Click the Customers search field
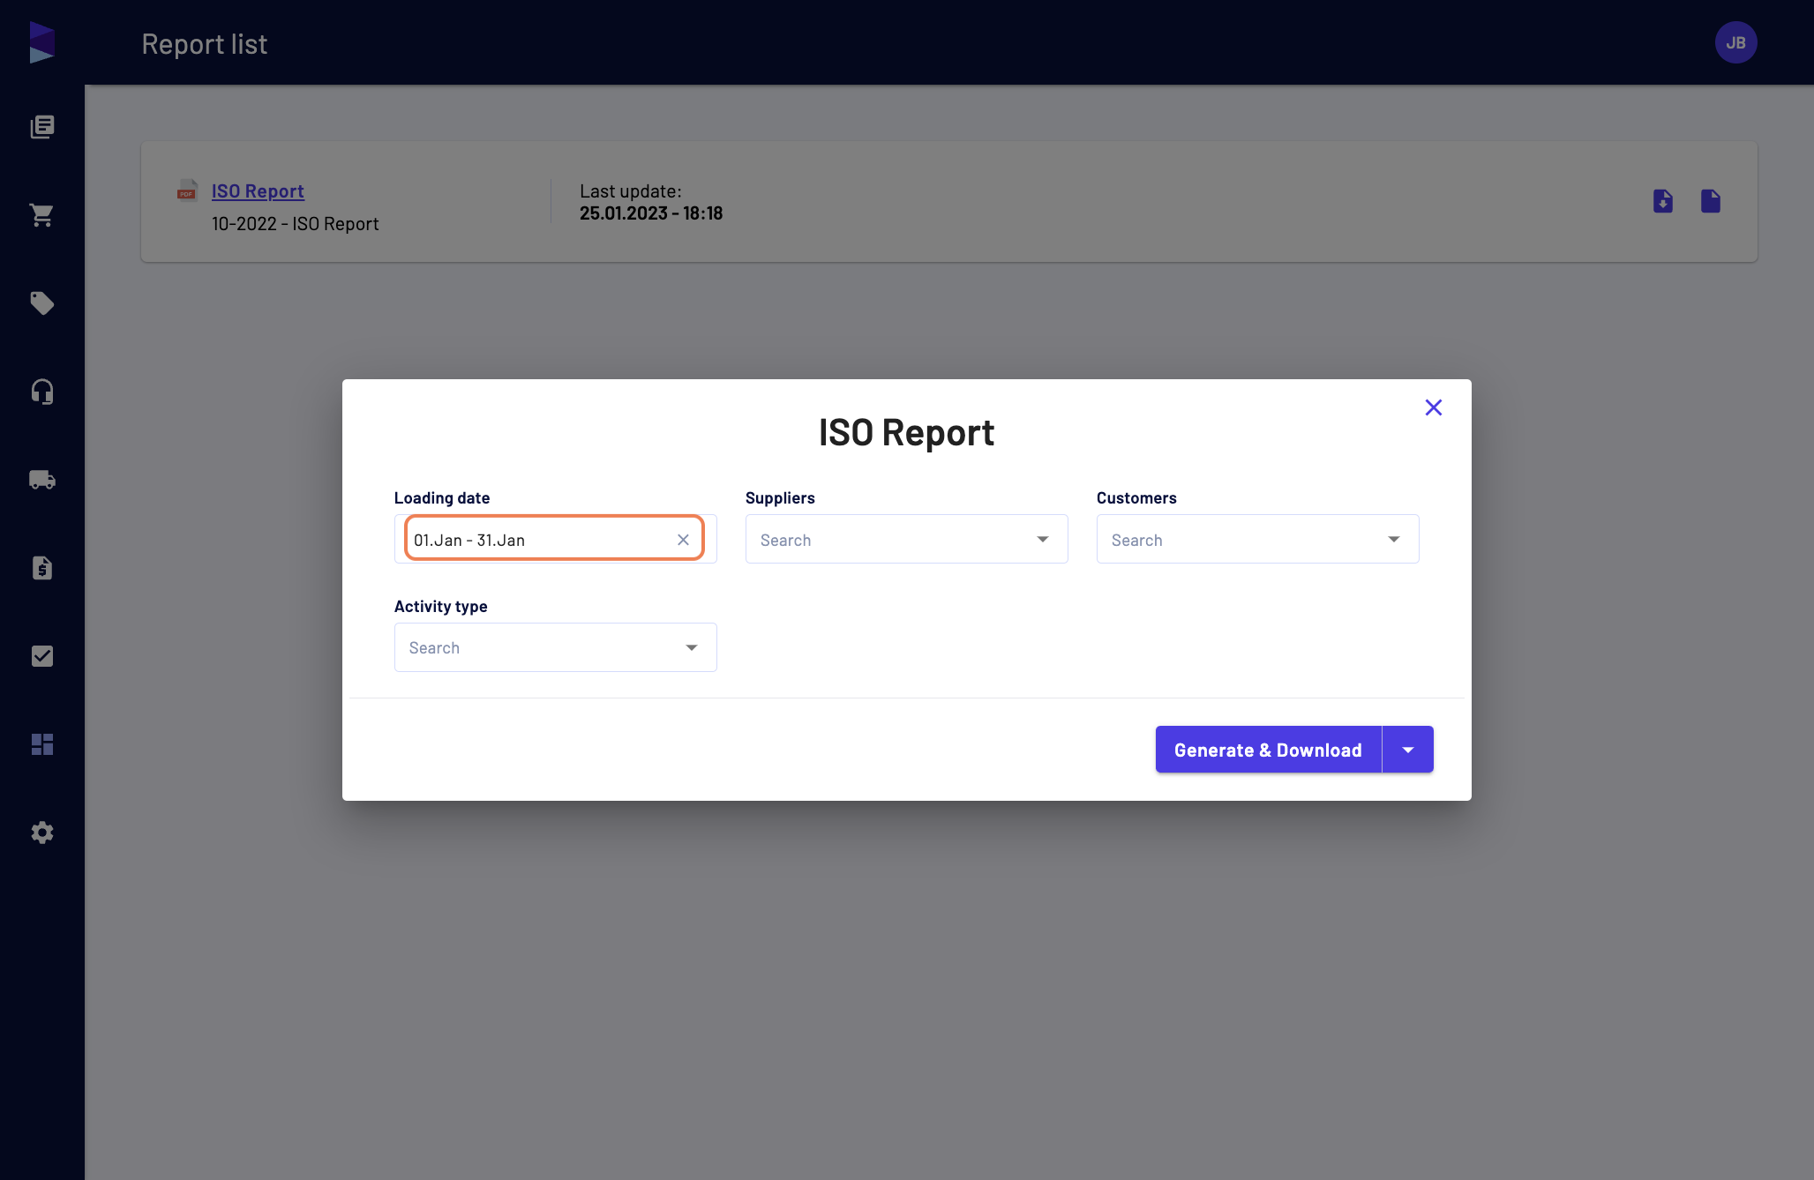The width and height of the screenshot is (1814, 1180). click(1257, 539)
